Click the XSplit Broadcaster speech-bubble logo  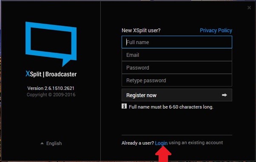[51, 44]
